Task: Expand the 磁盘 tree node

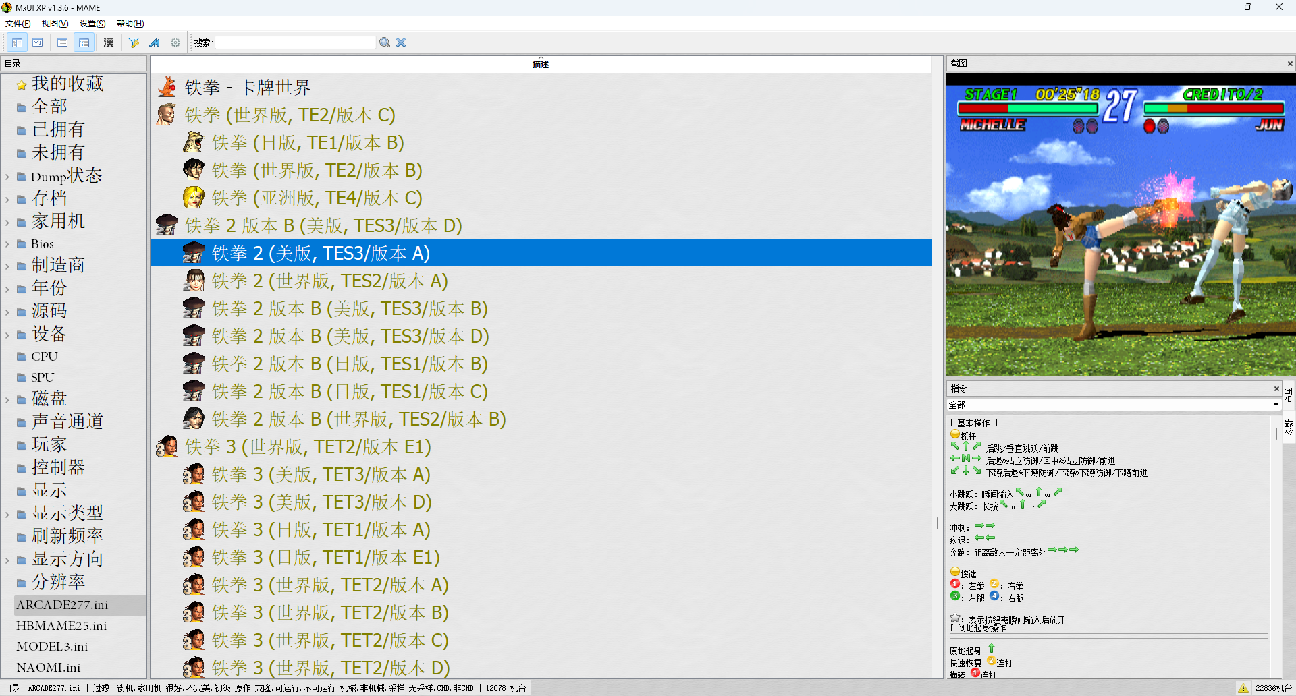Action: 7,400
